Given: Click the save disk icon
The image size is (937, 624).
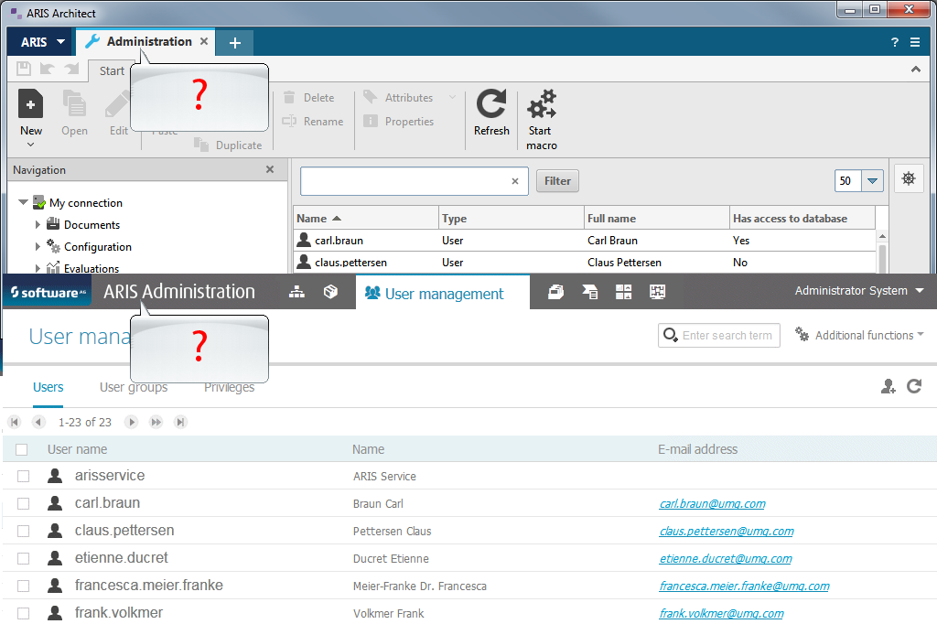Looking at the screenshot, I should tap(24, 69).
